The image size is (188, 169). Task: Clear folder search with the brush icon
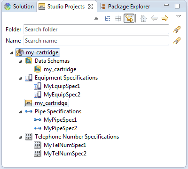coord(177,29)
